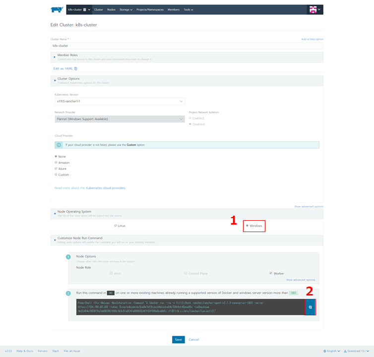The image size is (374, 357).
Task: Click Add a Description link
Action: tap(312, 39)
